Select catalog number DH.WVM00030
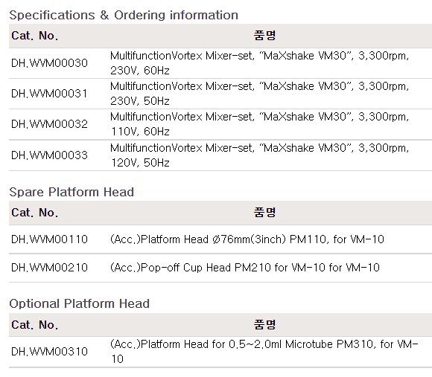Screen dimensions: 432x377 [49, 63]
